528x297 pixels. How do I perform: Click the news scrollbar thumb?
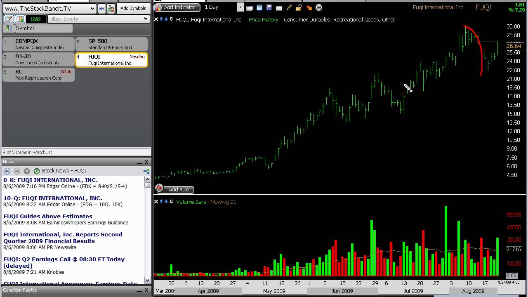pyautogui.click(x=147, y=185)
